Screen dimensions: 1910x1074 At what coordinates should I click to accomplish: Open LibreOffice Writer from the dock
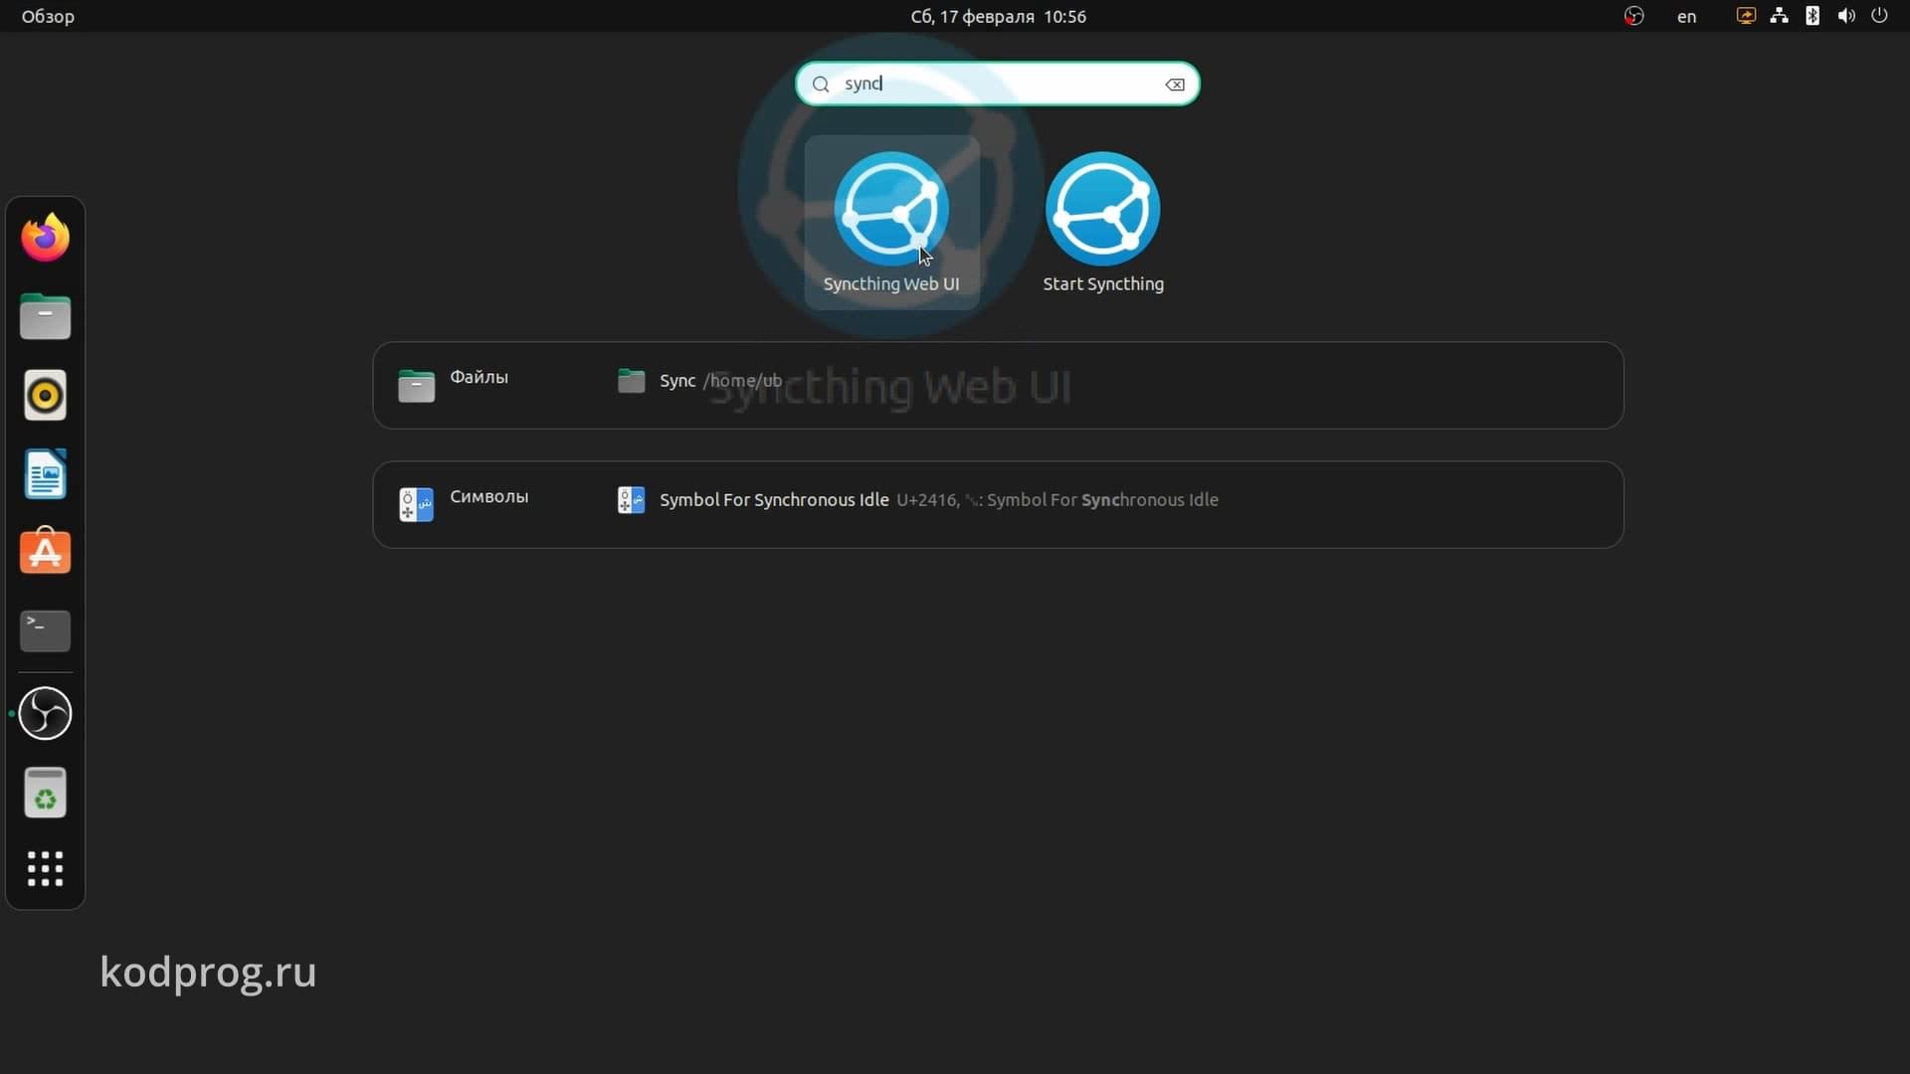[45, 473]
